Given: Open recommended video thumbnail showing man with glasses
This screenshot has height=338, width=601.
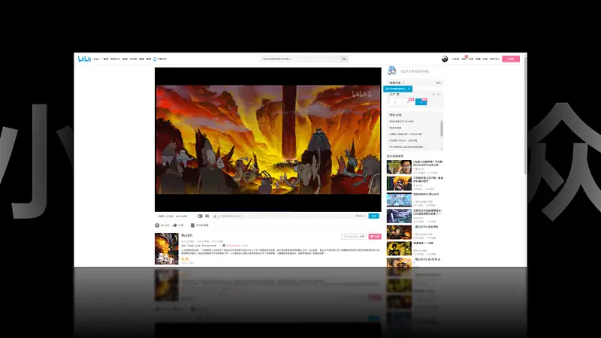Looking at the screenshot, I should tap(399, 167).
